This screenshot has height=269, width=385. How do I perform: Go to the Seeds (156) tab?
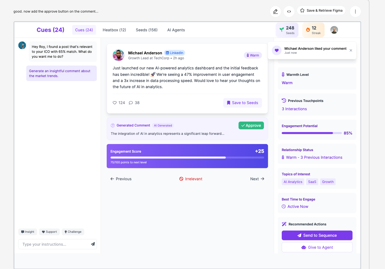(147, 30)
